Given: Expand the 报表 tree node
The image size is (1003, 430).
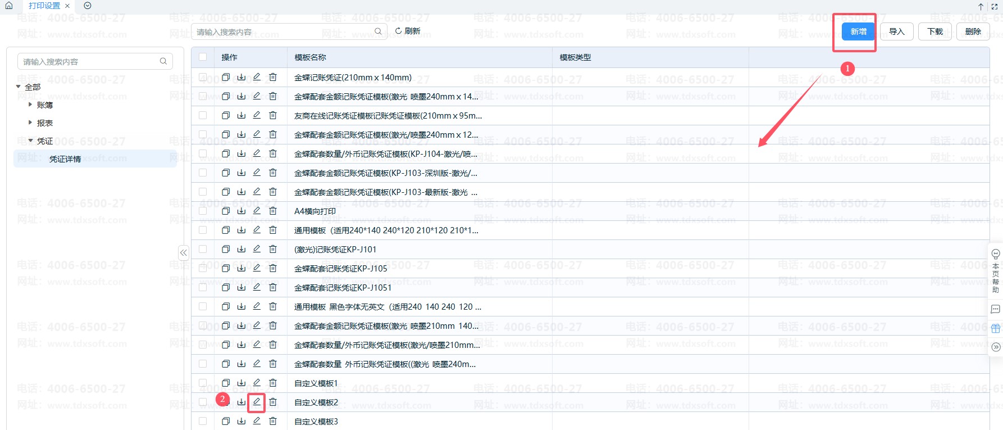Looking at the screenshot, I should [30, 123].
